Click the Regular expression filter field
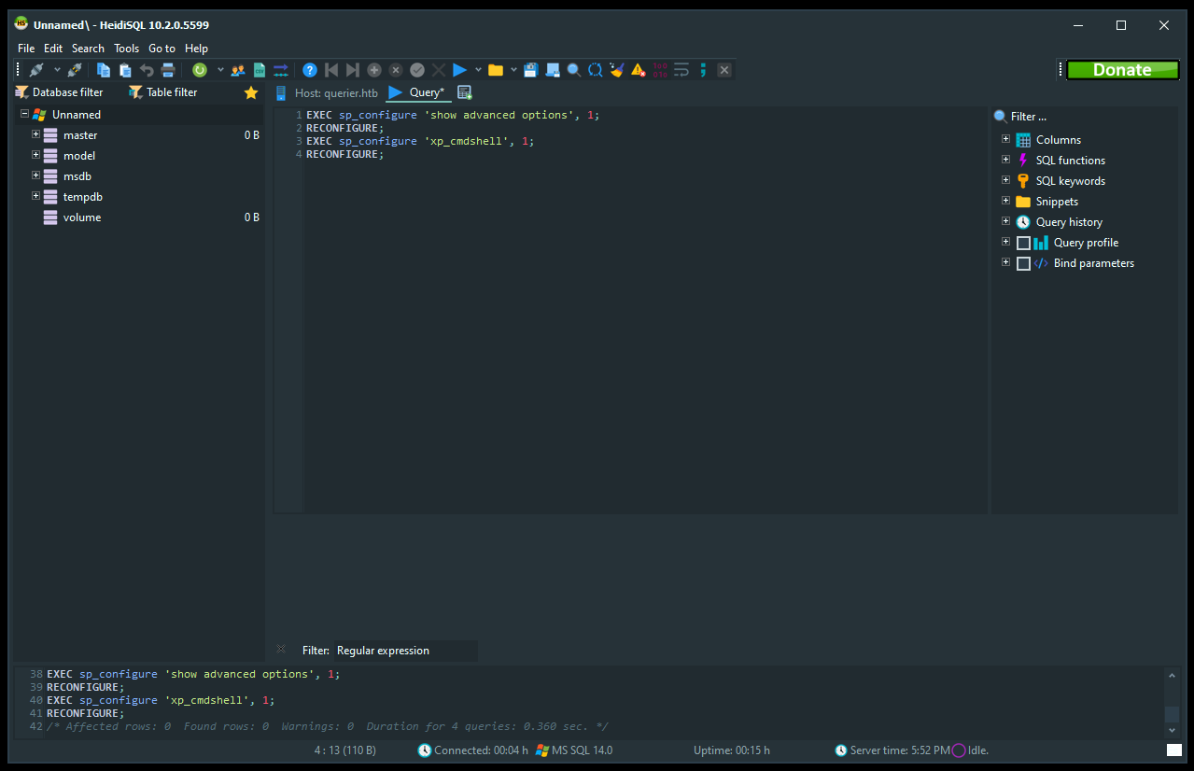The width and height of the screenshot is (1194, 771). (x=404, y=651)
